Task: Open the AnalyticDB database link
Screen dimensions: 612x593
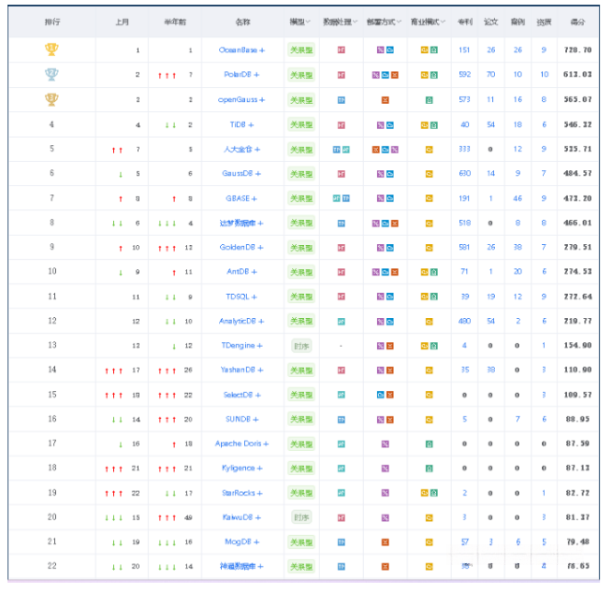Action: pos(241,321)
